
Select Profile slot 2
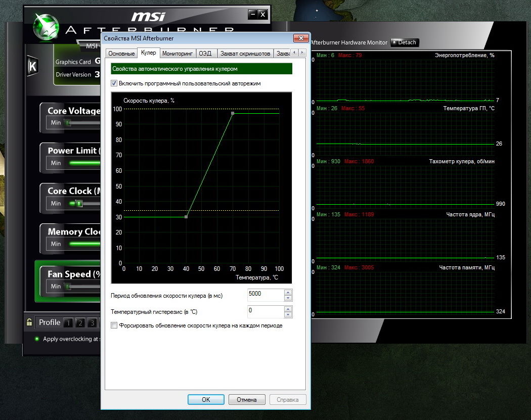click(80, 322)
